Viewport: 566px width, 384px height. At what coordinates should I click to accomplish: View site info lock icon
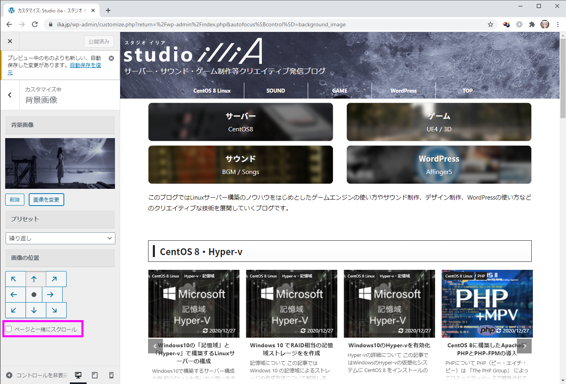(x=50, y=24)
